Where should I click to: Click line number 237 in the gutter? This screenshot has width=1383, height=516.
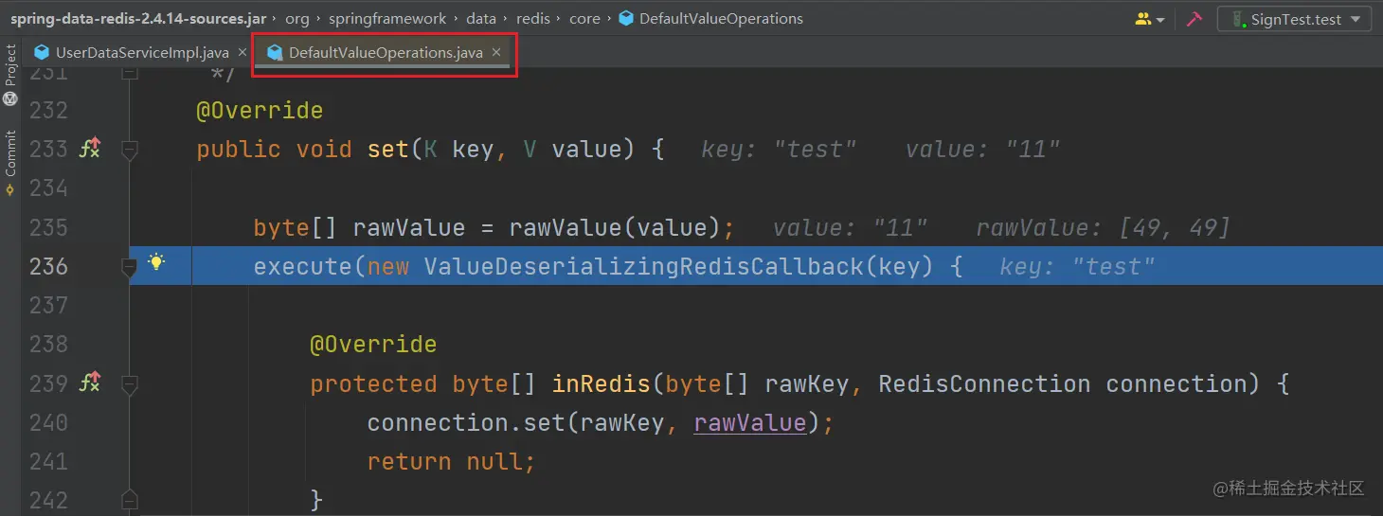click(48, 305)
